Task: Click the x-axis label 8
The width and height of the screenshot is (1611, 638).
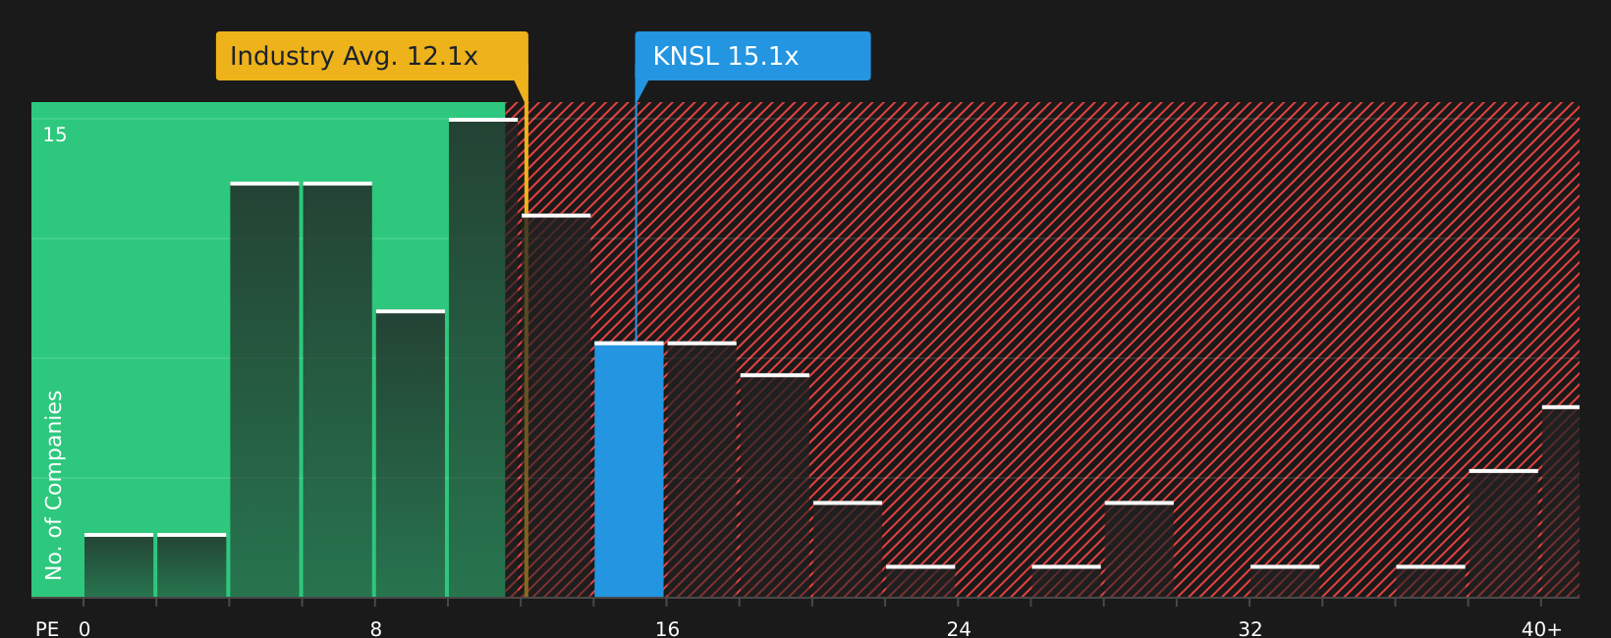Action: [376, 629]
